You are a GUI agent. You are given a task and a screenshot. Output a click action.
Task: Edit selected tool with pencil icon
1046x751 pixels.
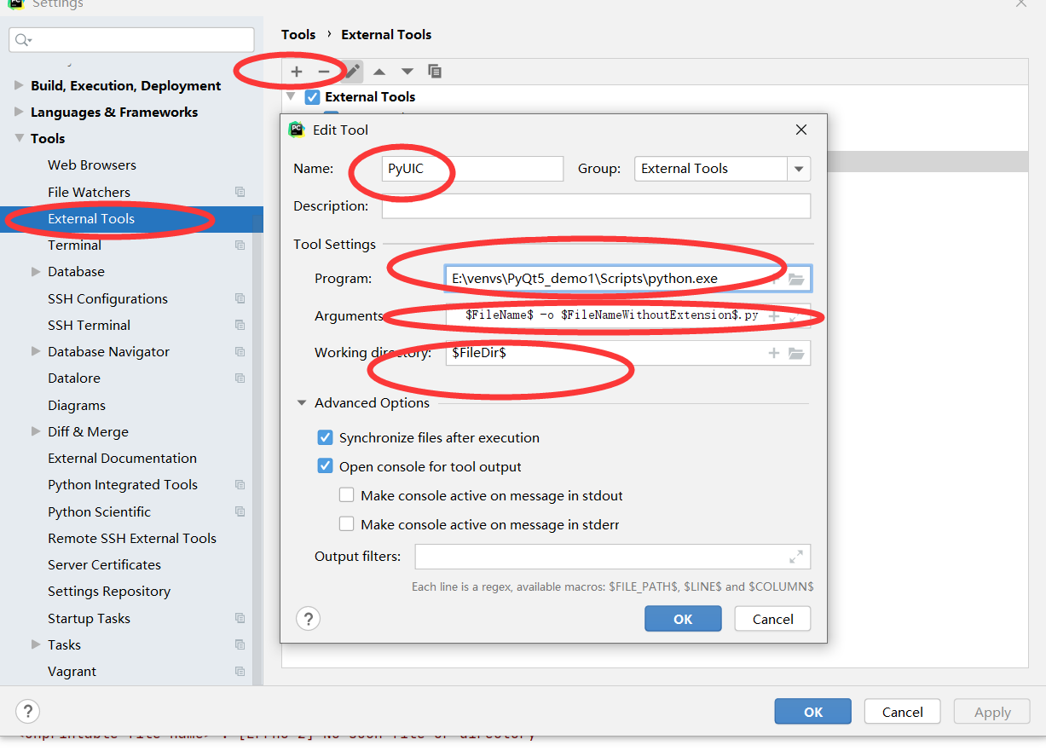(x=352, y=72)
